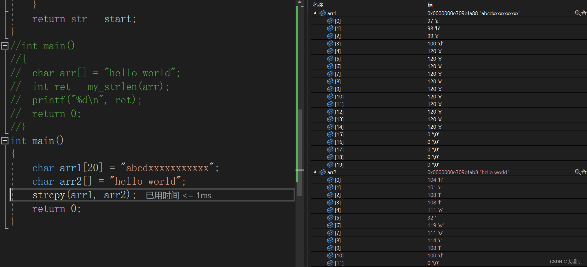Select the arr2 [10] element icon
This screenshot has width=587, height=267.
coord(330,255)
